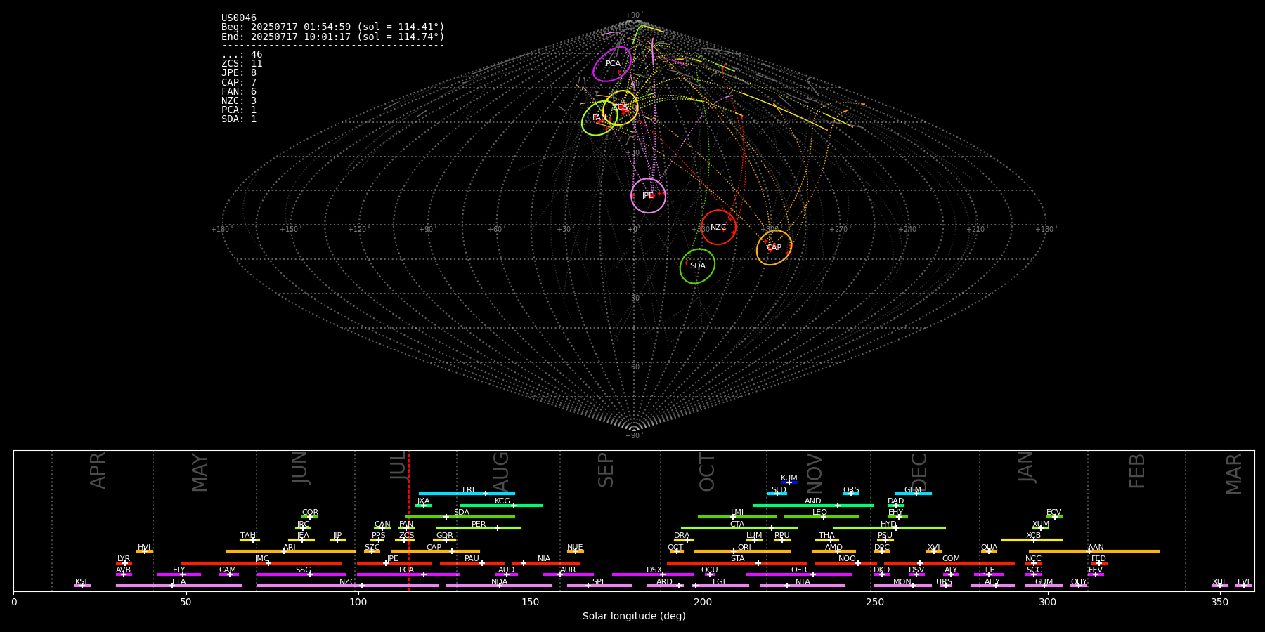Image resolution: width=1265 pixels, height=632 pixels.
Task: Click the LMI shower bar in the timeline
Action: point(737,517)
